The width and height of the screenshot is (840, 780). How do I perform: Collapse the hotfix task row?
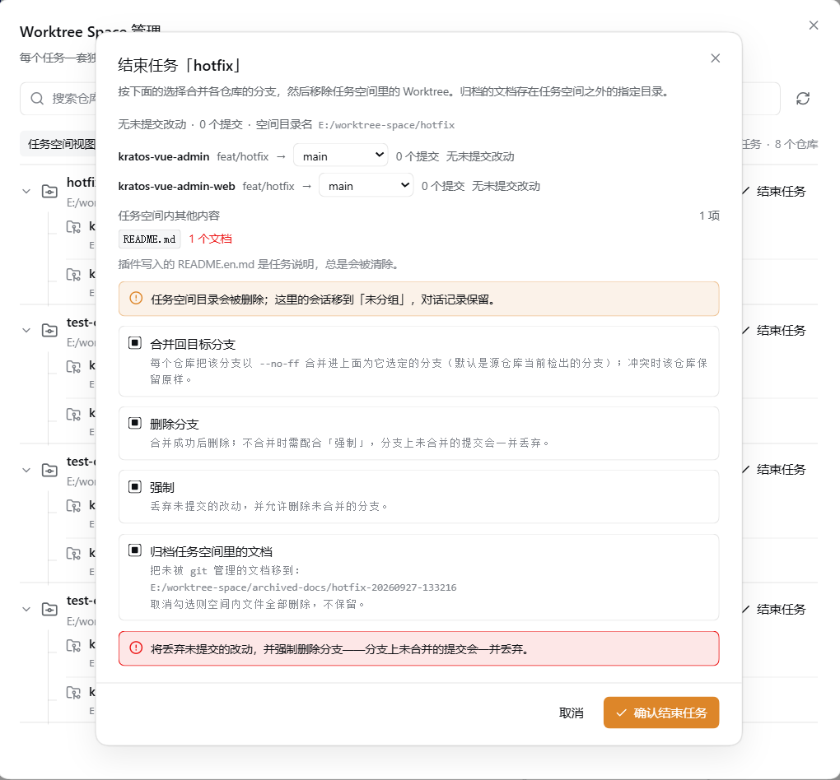(x=26, y=191)
